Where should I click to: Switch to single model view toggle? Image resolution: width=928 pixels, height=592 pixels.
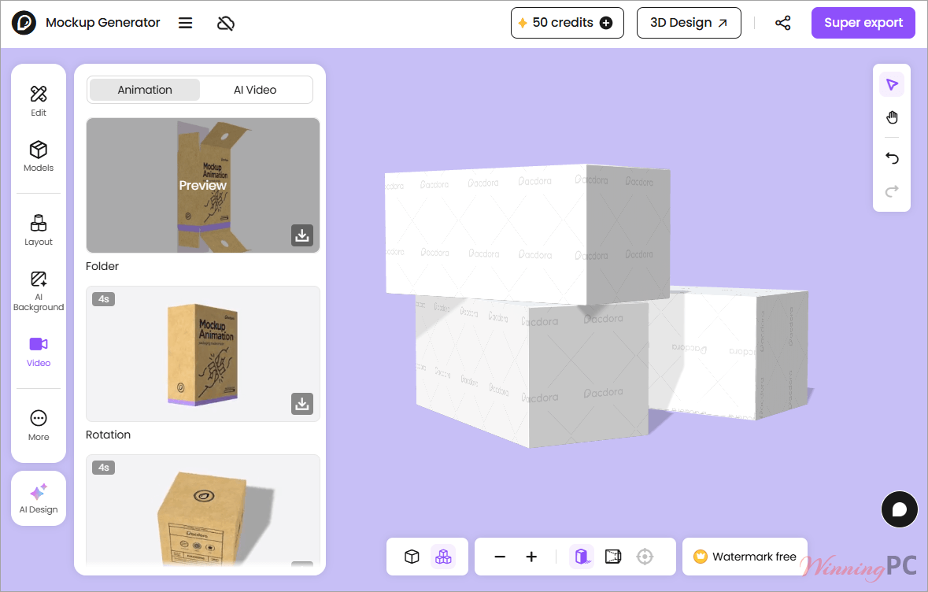pos(412,557)
